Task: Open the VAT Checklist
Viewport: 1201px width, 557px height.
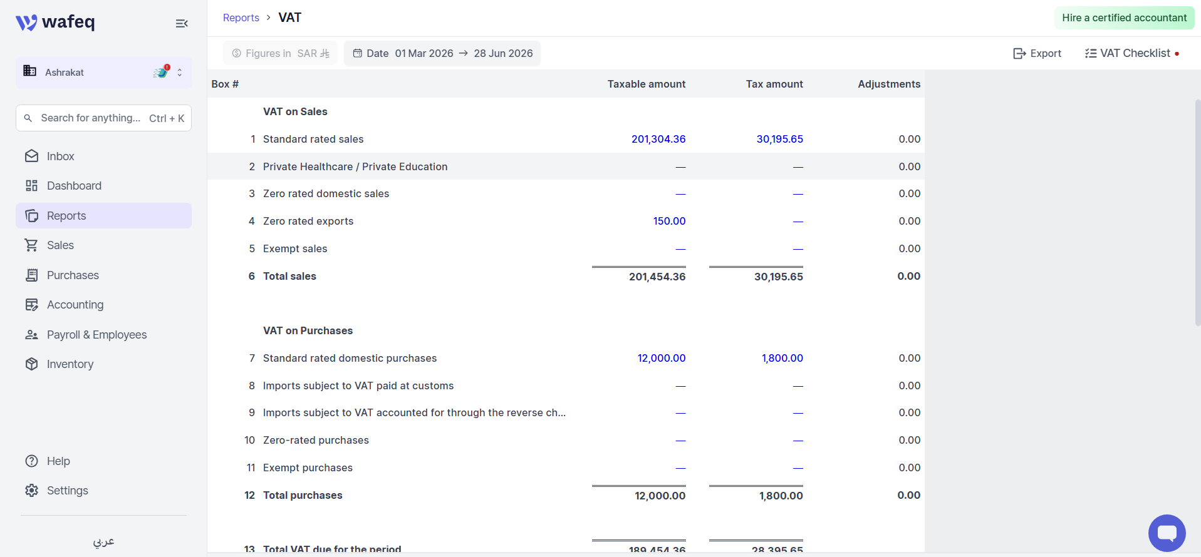Action: point(1132,53)
